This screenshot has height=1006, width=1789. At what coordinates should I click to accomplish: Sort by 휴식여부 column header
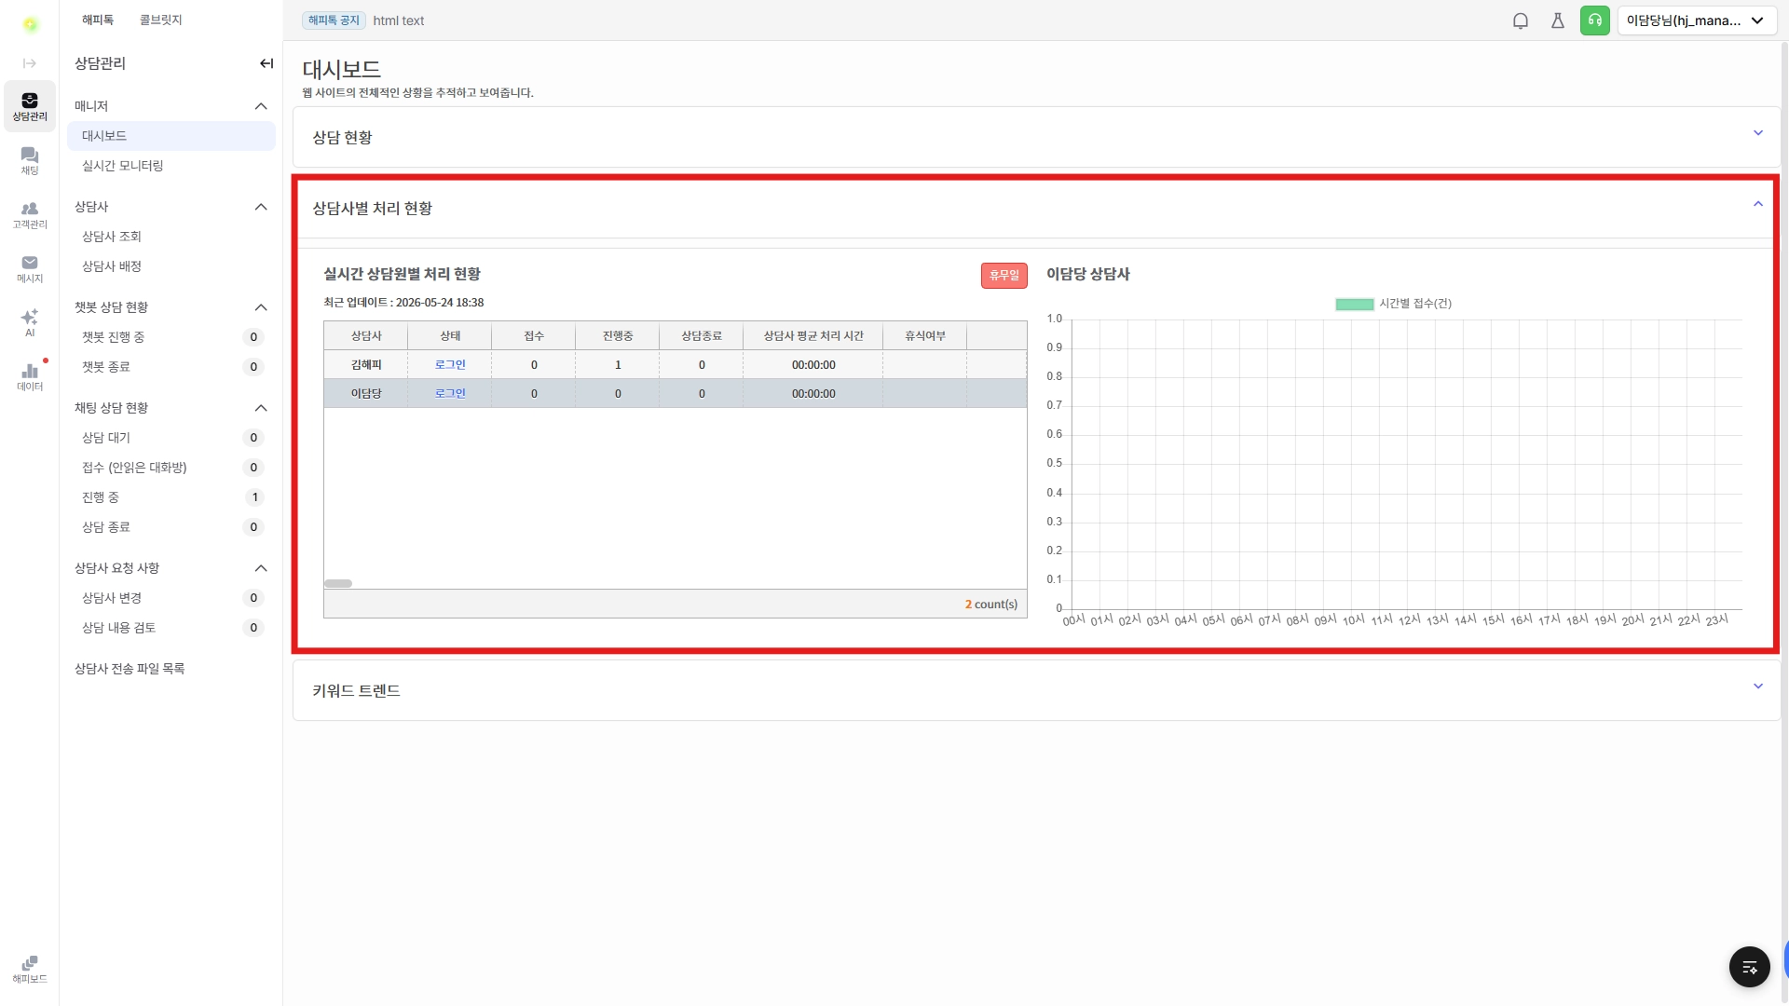click(925, 336)
